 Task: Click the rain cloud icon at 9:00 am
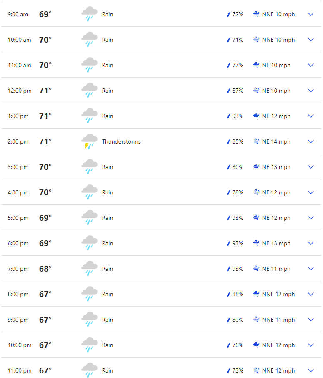point(89,14)
